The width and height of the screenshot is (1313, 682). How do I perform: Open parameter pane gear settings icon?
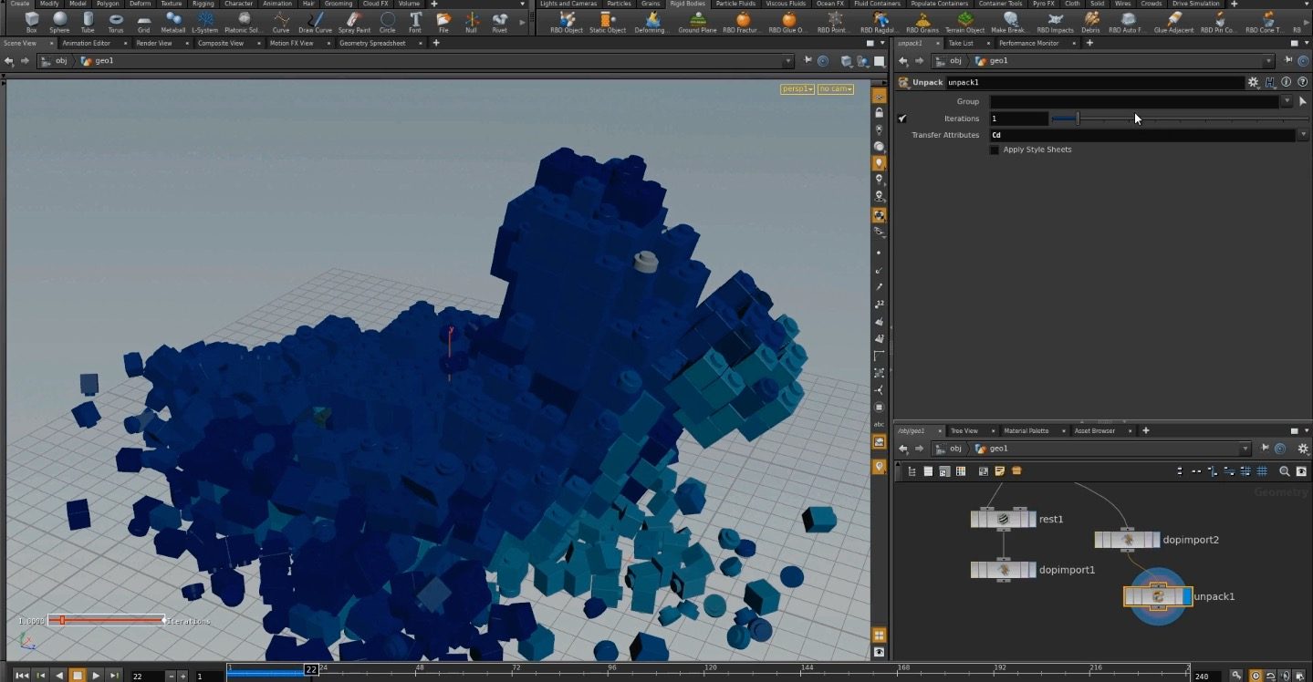[x=1254, y=82]
